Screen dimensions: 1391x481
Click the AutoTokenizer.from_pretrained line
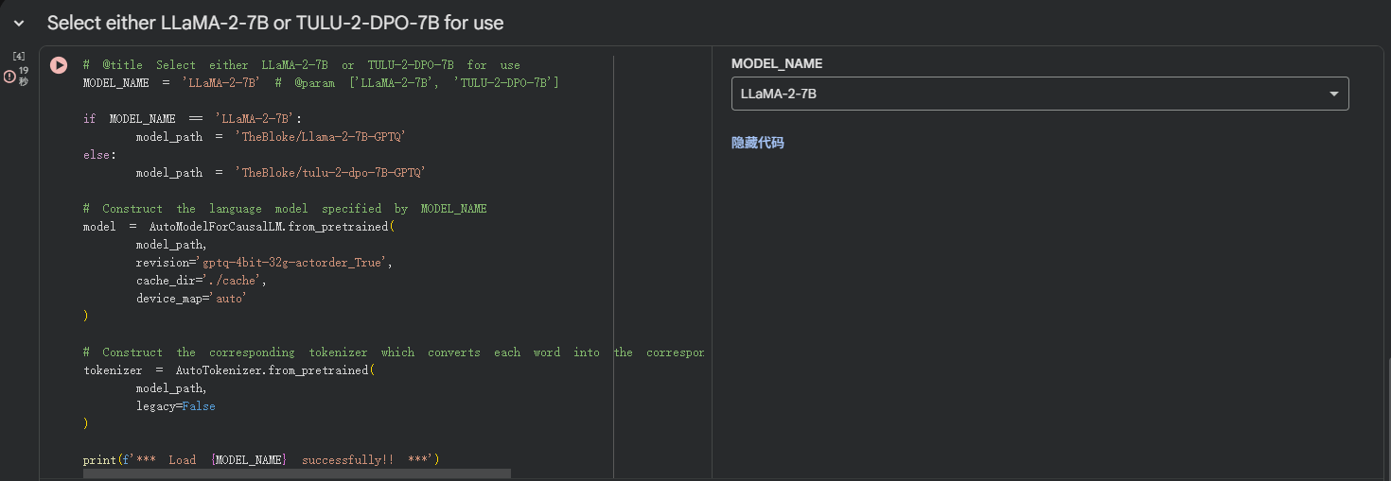tap(230, 370)
